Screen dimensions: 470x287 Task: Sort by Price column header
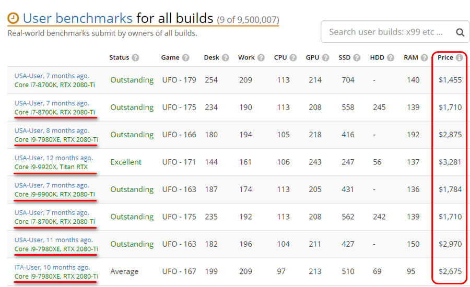[x=445, y=57]
